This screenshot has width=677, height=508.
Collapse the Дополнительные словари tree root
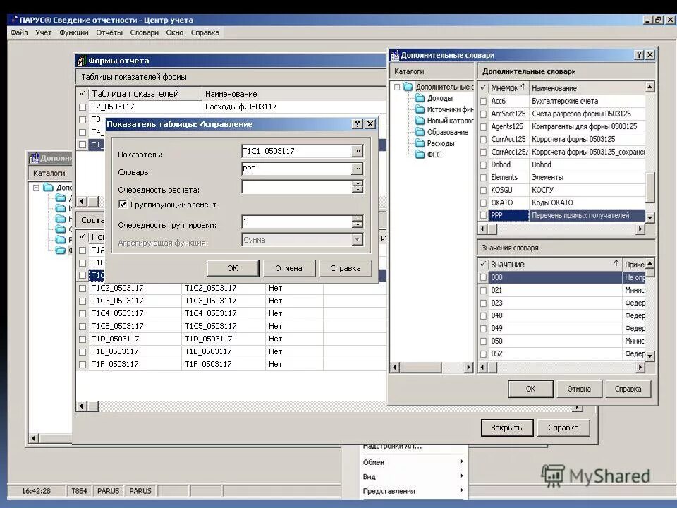tap(397, 87)
